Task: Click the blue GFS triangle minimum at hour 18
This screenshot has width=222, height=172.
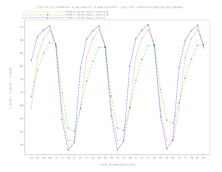Action: (68, 150)
